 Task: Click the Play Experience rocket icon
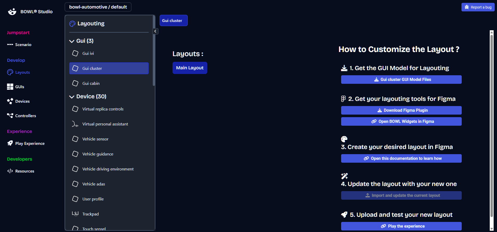click(10, 143)
